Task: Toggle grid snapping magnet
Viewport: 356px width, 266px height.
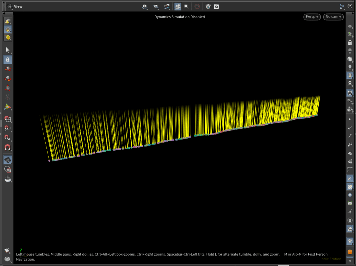Action: coord(7,119)
